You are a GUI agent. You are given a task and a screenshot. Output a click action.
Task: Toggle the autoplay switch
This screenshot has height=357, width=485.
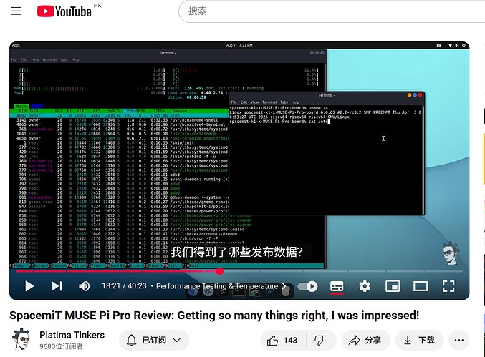(x=309, y=286)
